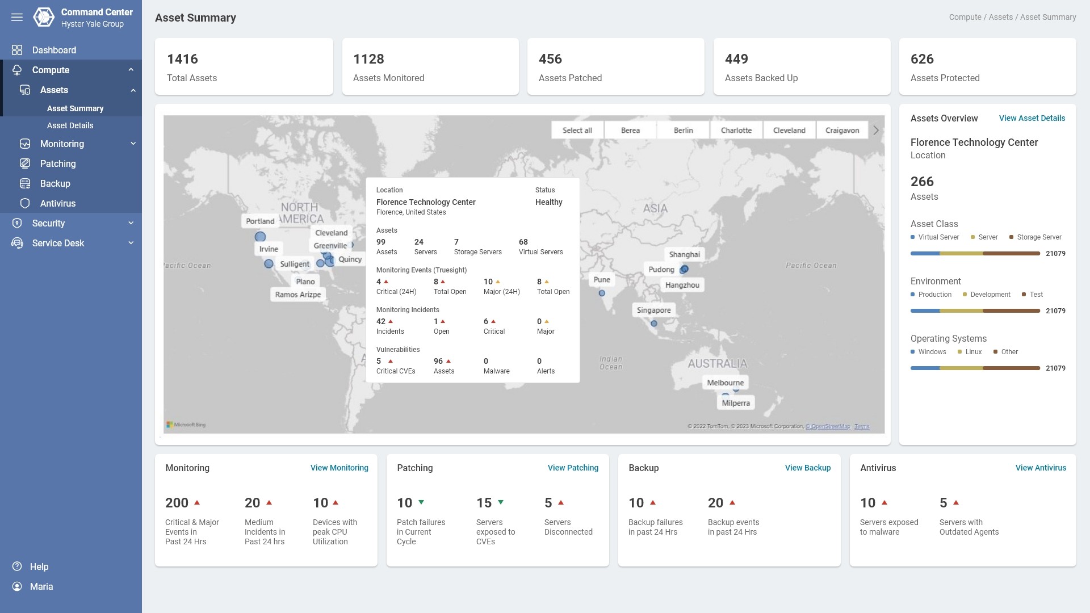
Task: Collapse the Compute menu section
Action: [x=131, y=70]
